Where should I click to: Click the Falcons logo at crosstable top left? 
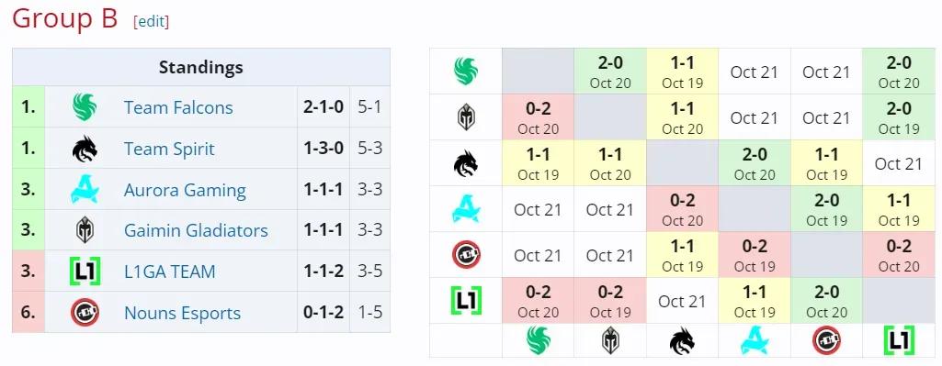click(466, 72)
